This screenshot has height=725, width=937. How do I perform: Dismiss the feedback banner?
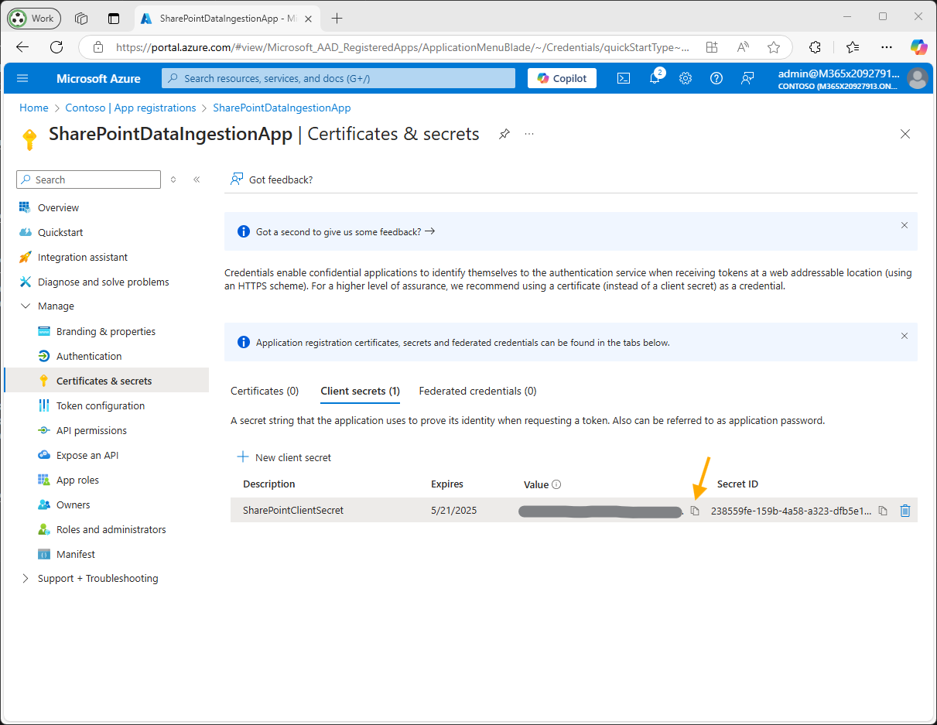pos(905,225)
